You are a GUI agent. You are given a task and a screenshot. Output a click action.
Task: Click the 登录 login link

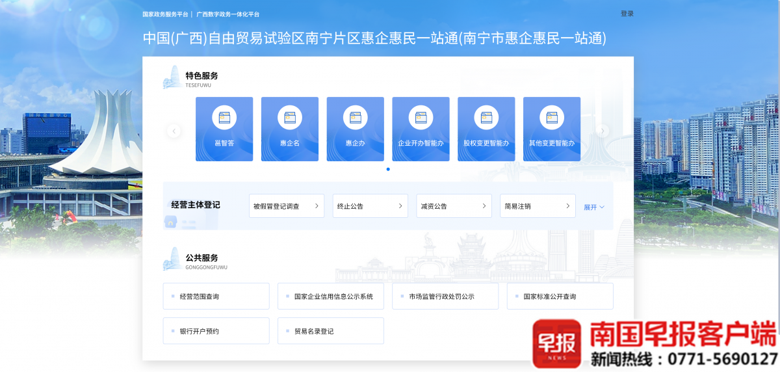pos(627,14)
